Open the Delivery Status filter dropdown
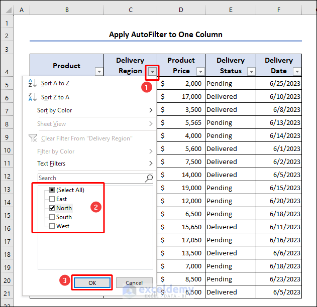The height and width of the screenshot is (307, 317). [x=251, y=71]
